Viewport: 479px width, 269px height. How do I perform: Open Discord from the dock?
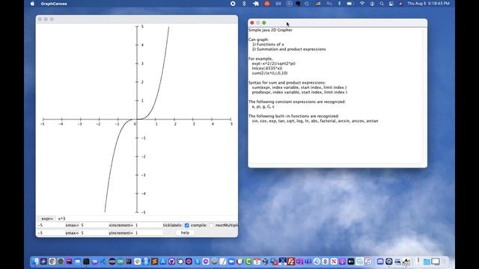tap(380, 262)
